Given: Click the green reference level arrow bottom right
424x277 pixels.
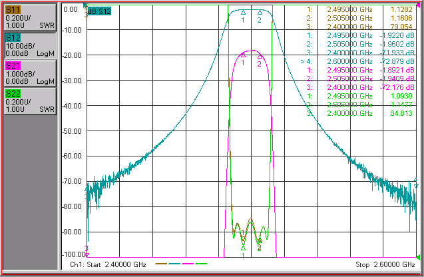Looking at the screenshot, I should pos(418,257).
